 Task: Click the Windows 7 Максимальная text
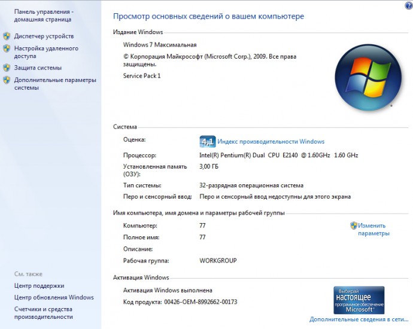(x=160, y=45)
